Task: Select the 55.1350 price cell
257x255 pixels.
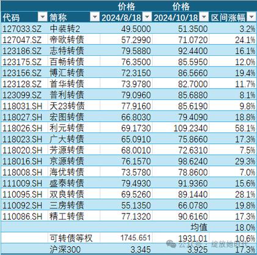Action: (x=126, y=205)
